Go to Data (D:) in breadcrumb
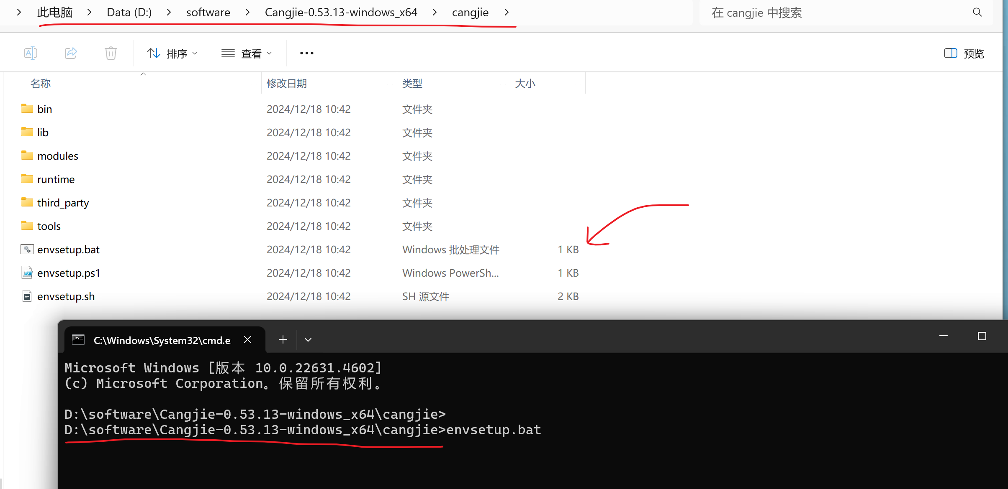The height and width of the screenshot is (489, 1008). pos(129,13)
